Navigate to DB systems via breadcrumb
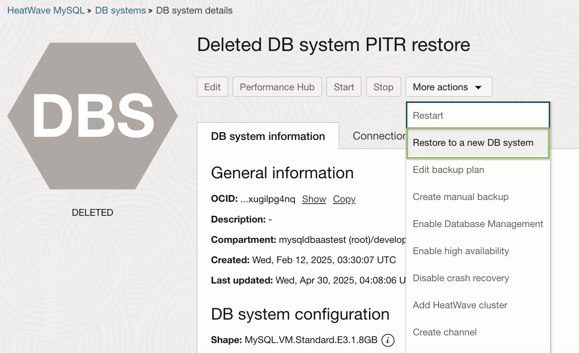579x353 pixels. click(x=120, y=10)
